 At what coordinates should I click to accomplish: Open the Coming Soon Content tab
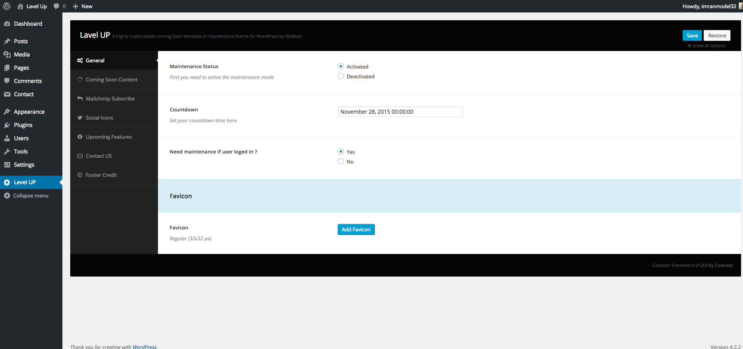(x=114, y=79)
